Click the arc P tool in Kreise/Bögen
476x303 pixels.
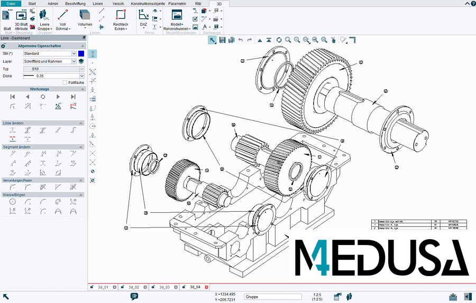[28, 211]
